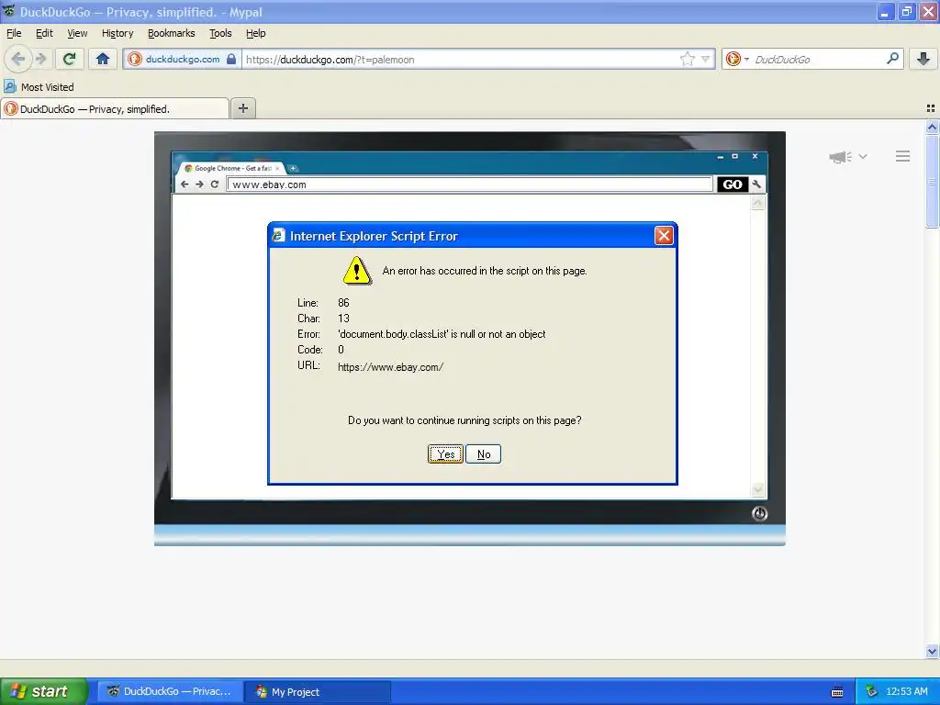Screen dimensions: 940x705
Task: Click back arrow in embedded Chrome window
Action: (185, 184)
